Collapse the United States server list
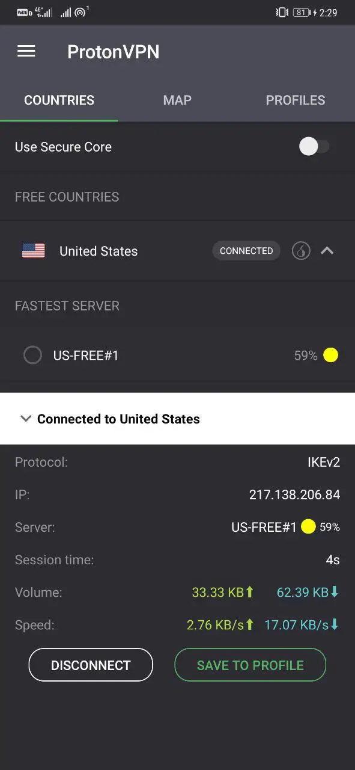Image resolution: width=355 pixels, height=770 pixels. (327, 251)
